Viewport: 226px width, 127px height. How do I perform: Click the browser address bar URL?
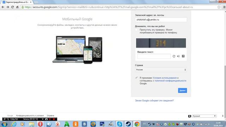point(109,7)
